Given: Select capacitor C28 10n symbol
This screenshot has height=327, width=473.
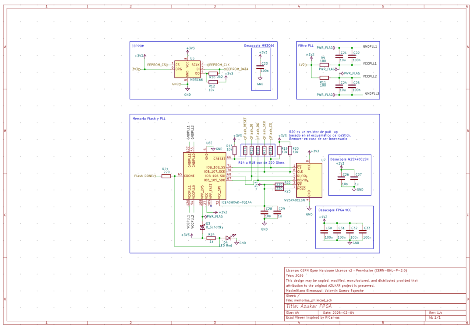Looking at the screenshot, I should 264,212.
